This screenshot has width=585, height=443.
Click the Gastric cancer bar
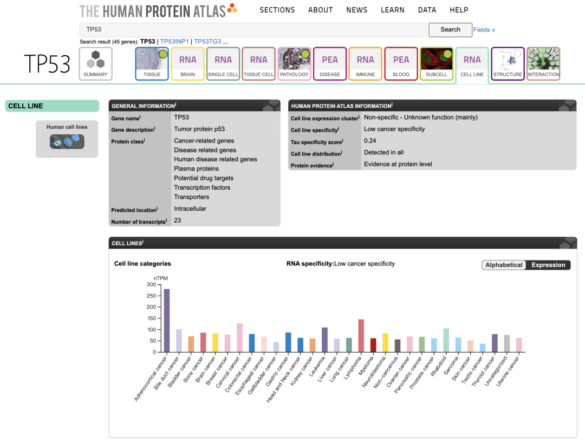[288, 342]
